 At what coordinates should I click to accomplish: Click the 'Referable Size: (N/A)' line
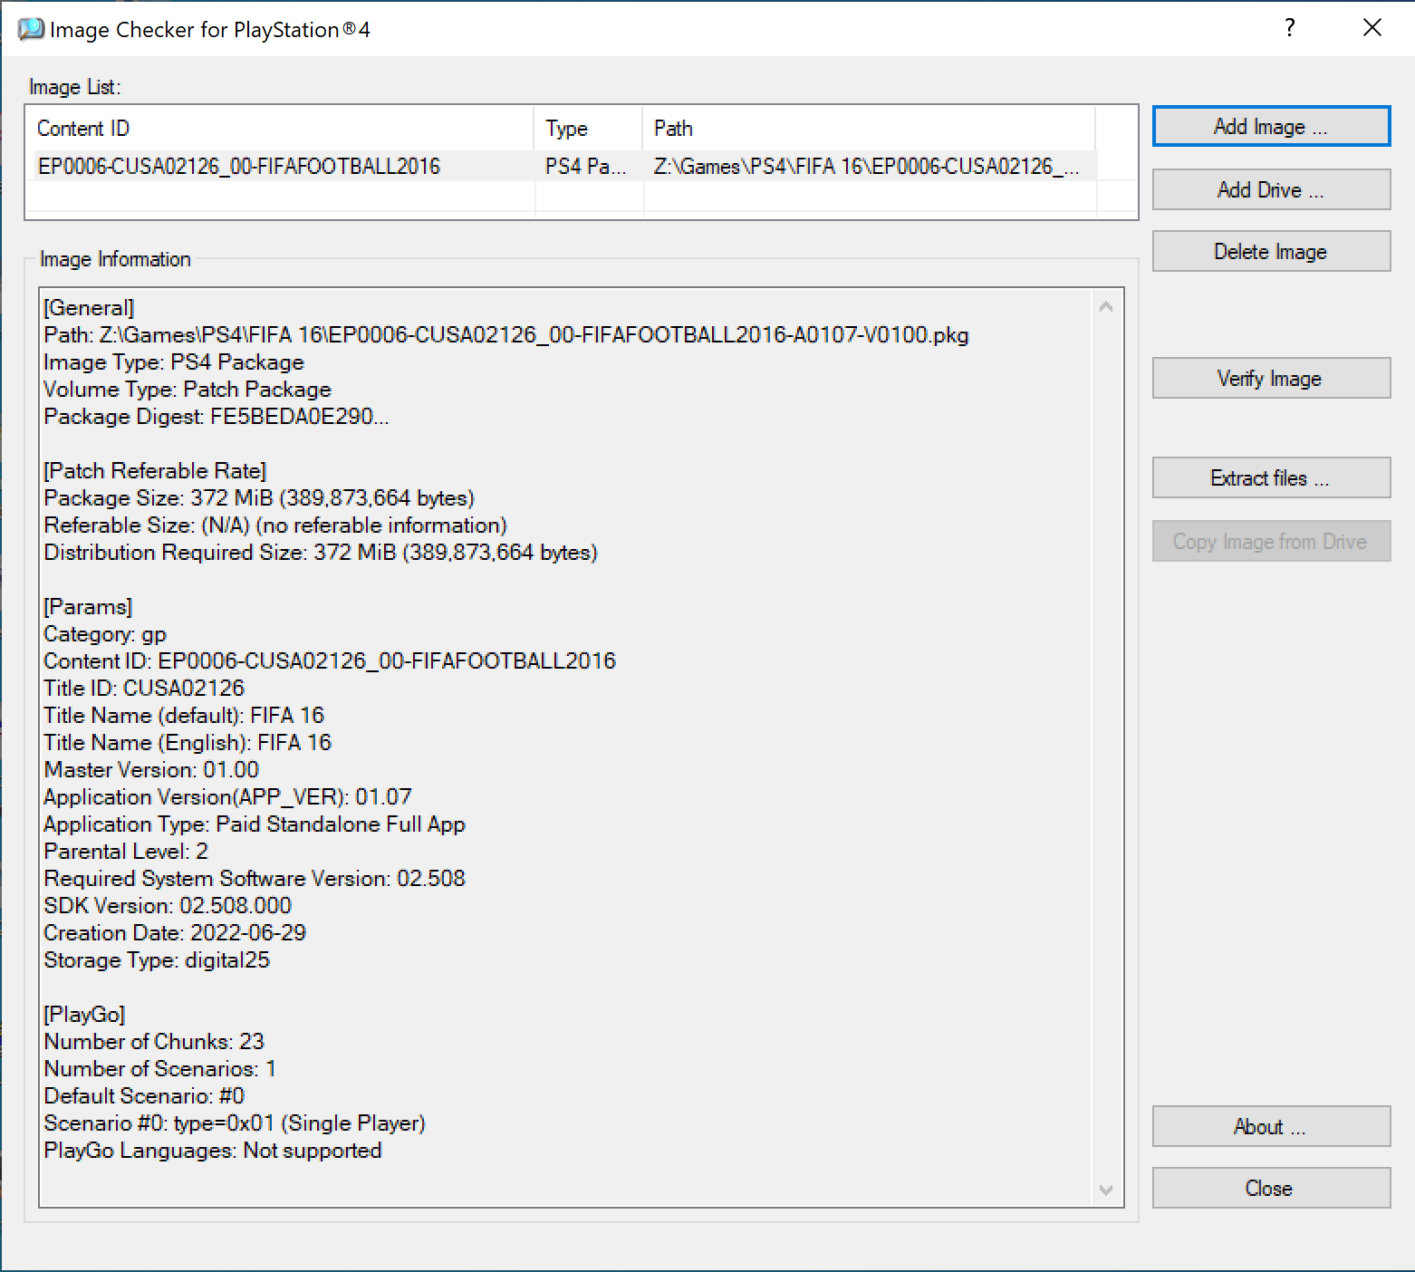[275, 525]
